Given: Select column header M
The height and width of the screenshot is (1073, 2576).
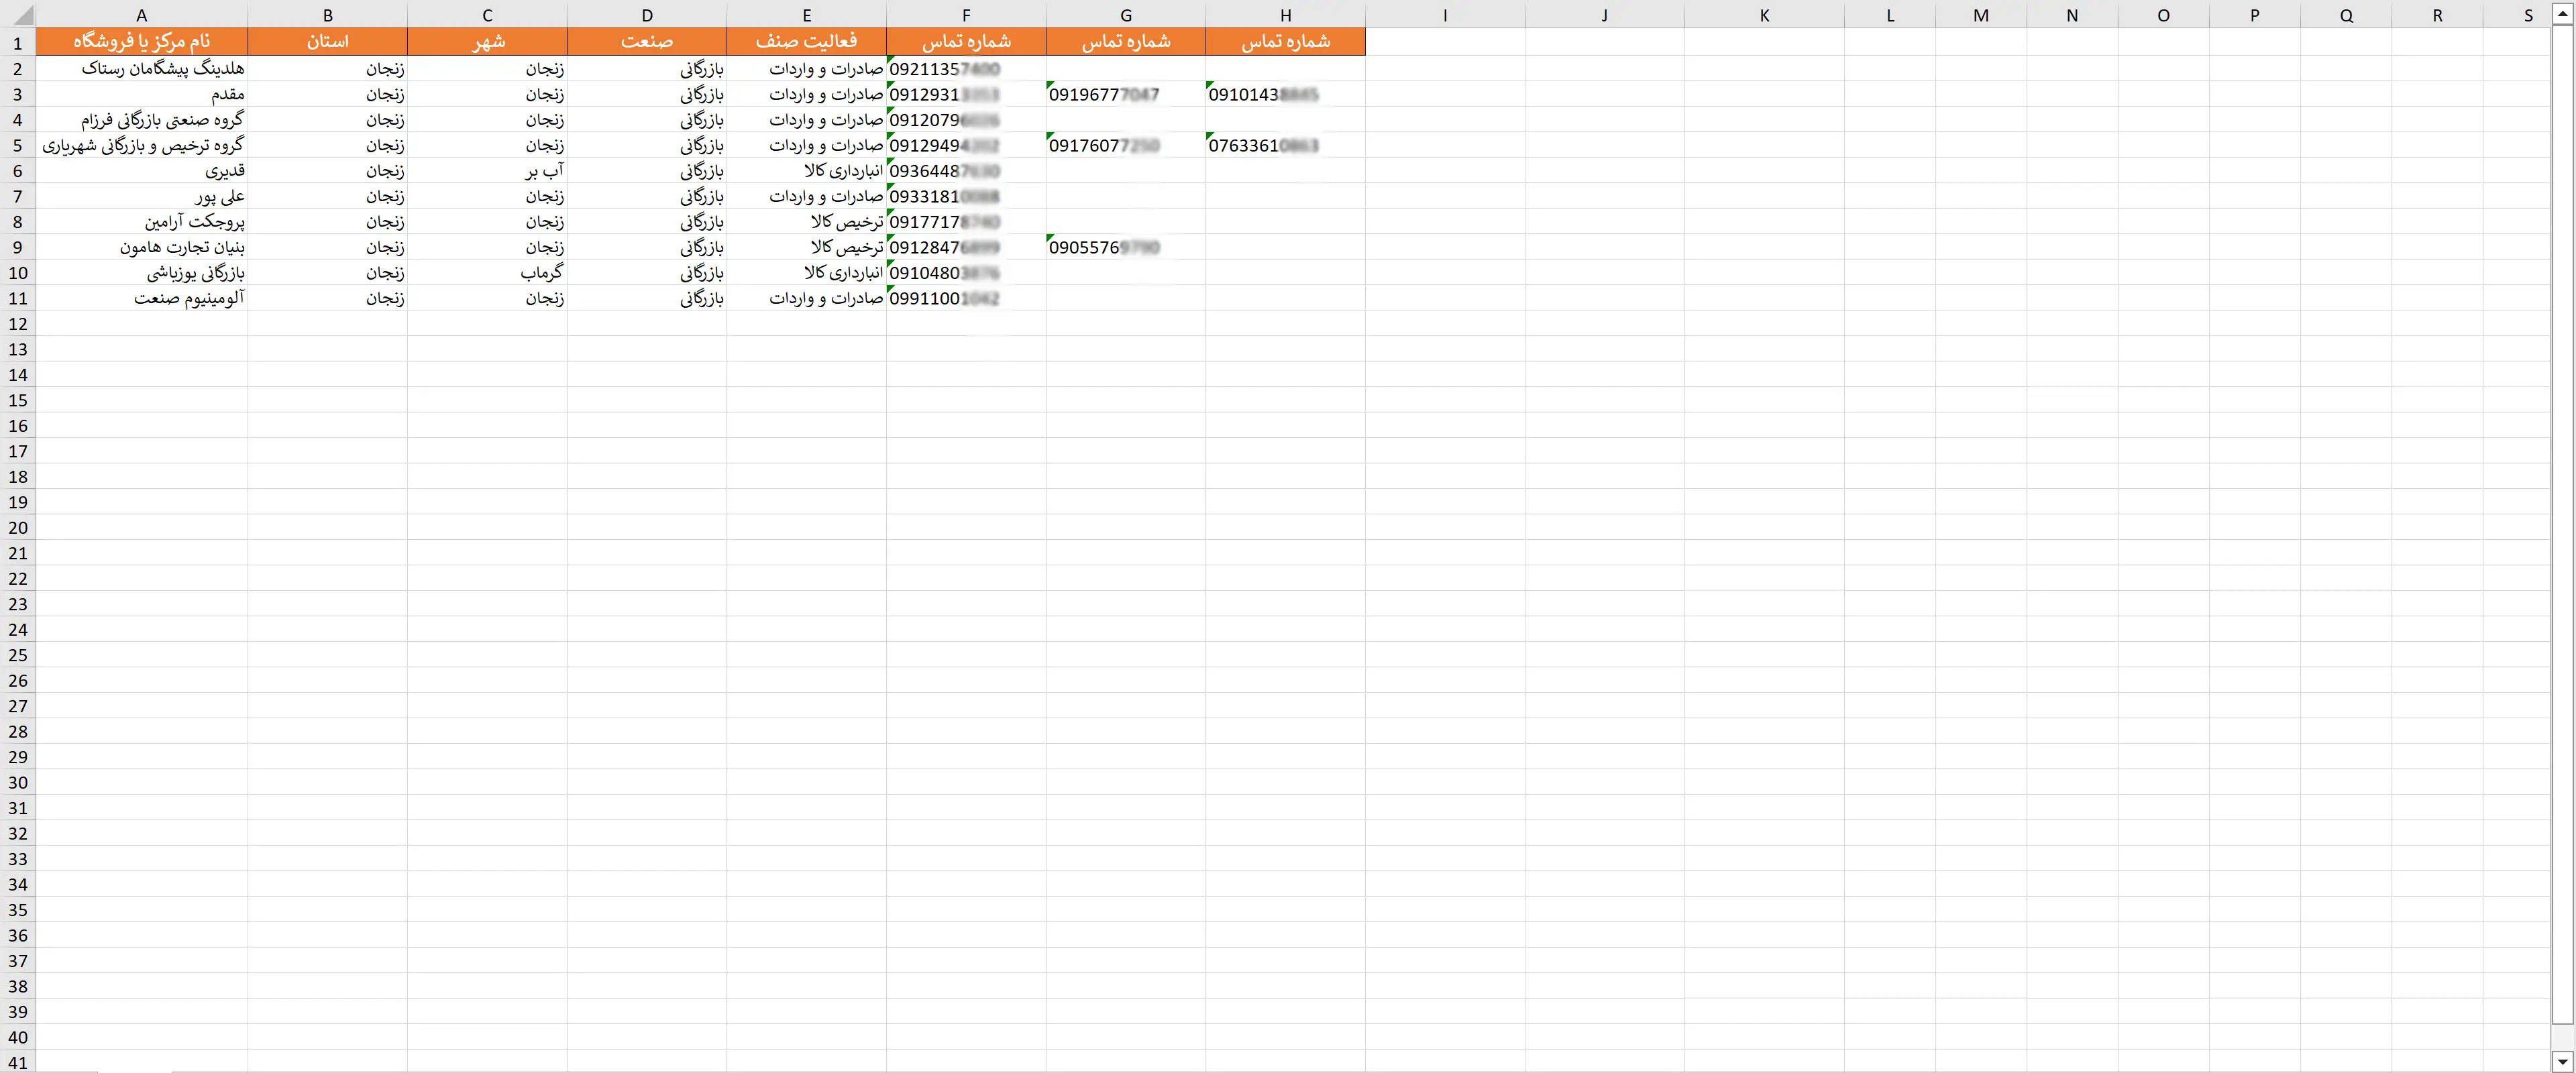Looking at the screenshot, I should point(1981,15).
